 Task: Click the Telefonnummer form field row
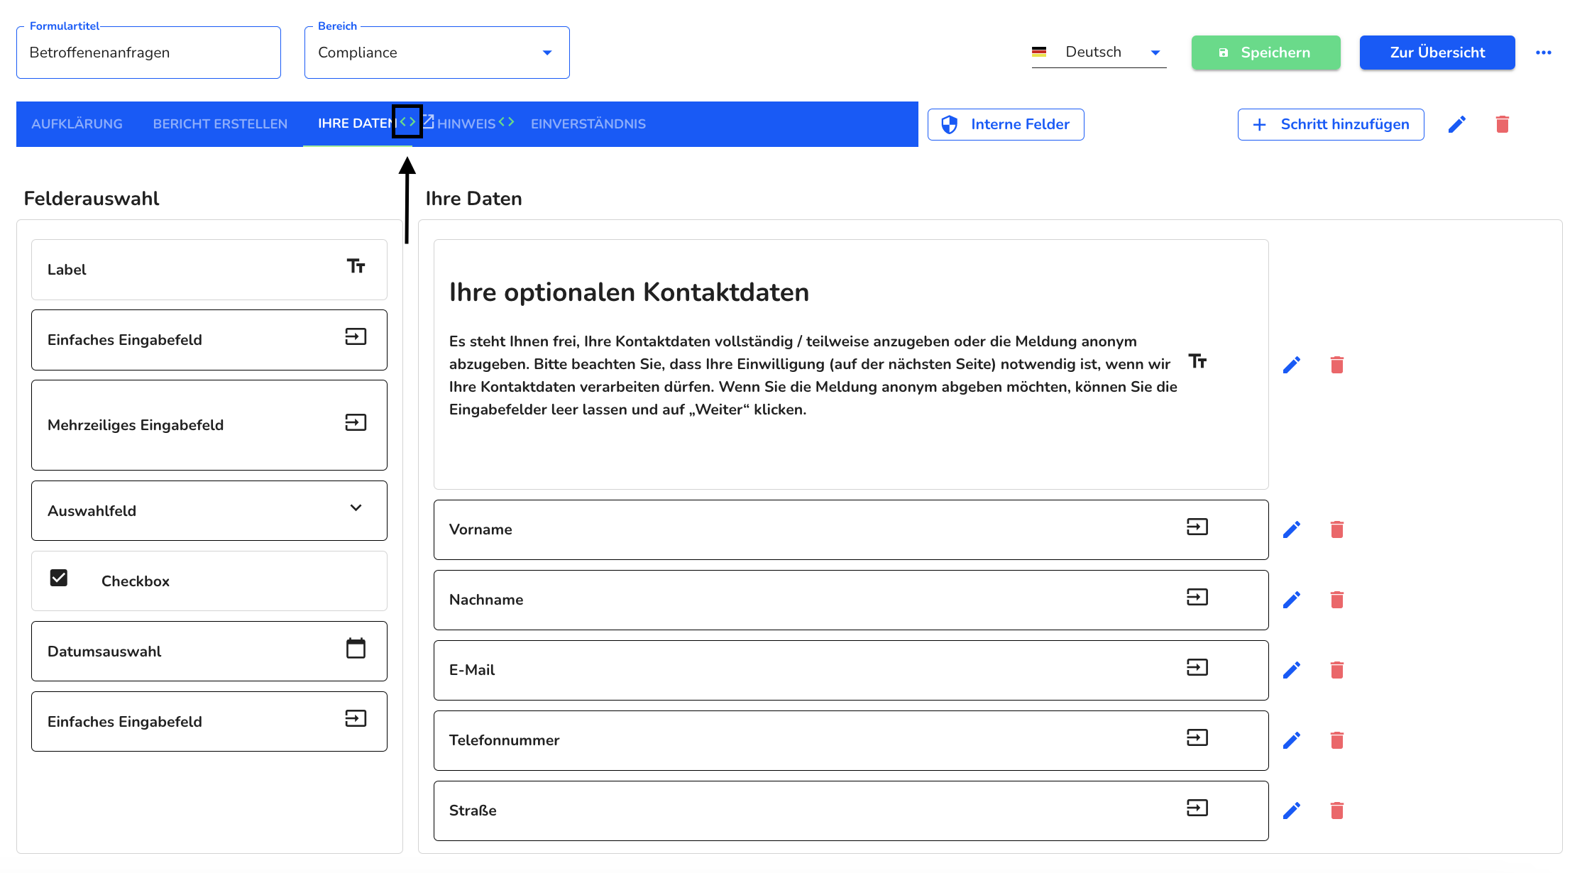pos(851,740)
